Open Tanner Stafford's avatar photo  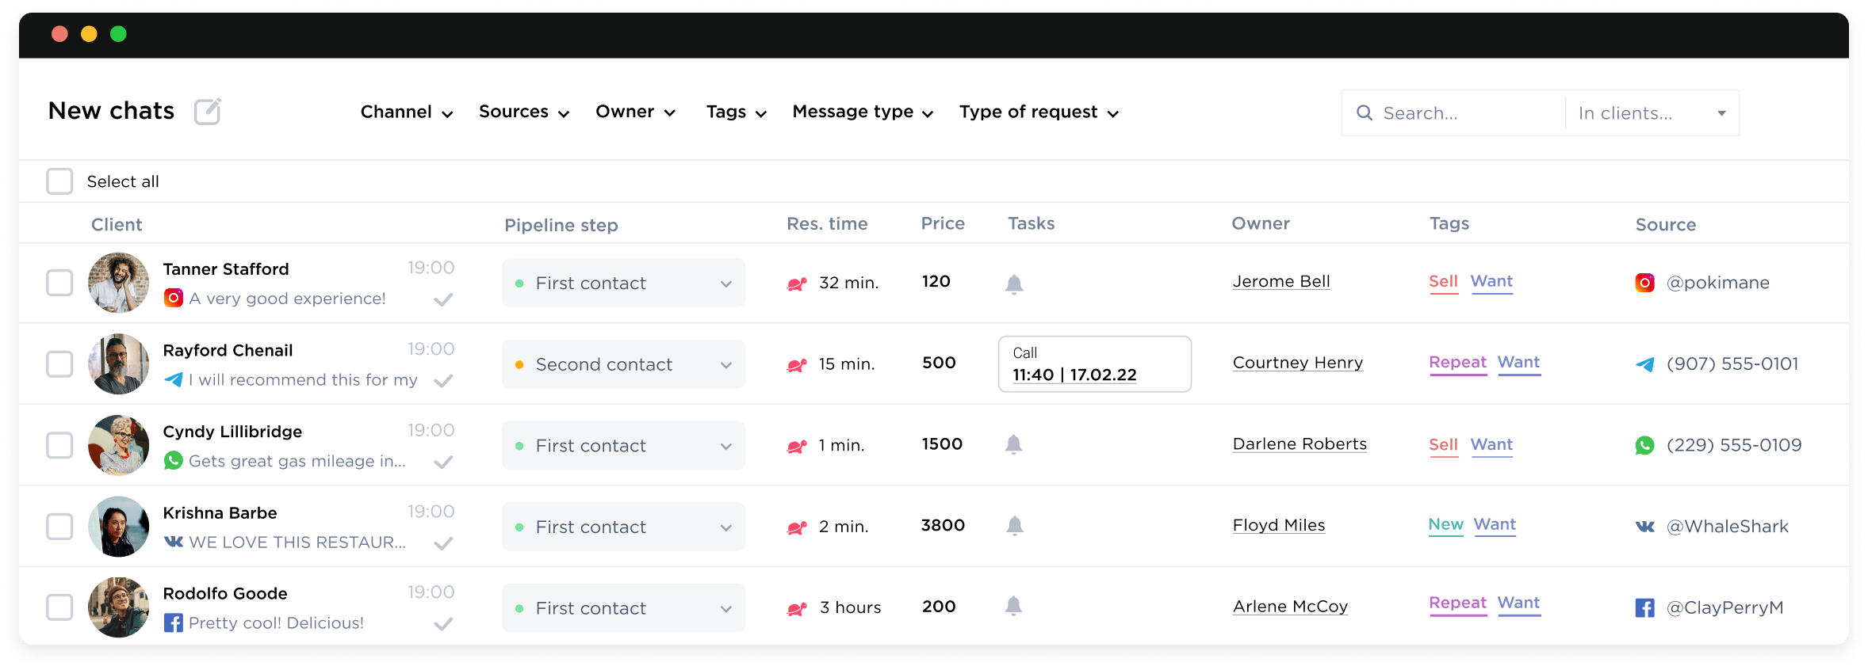pos(118,283)
